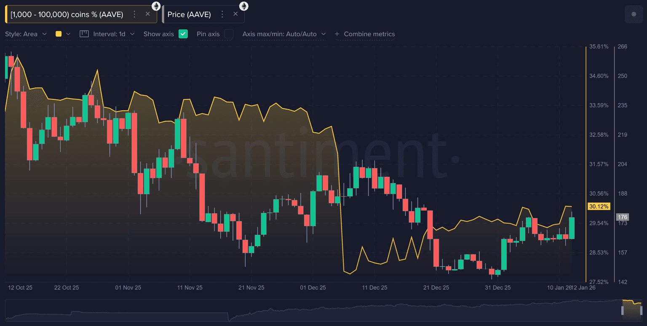Uncheck the Show axis checkbox
Screen dimensions: 647x326
pos(183,34)
